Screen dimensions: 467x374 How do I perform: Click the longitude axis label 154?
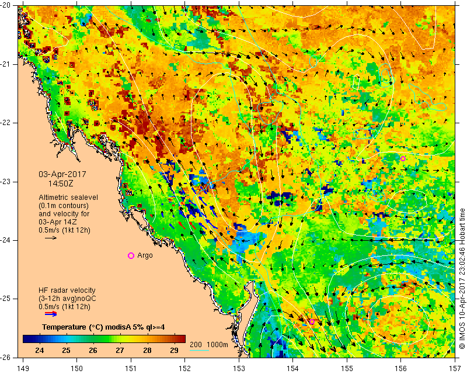[x=293, y=369]
